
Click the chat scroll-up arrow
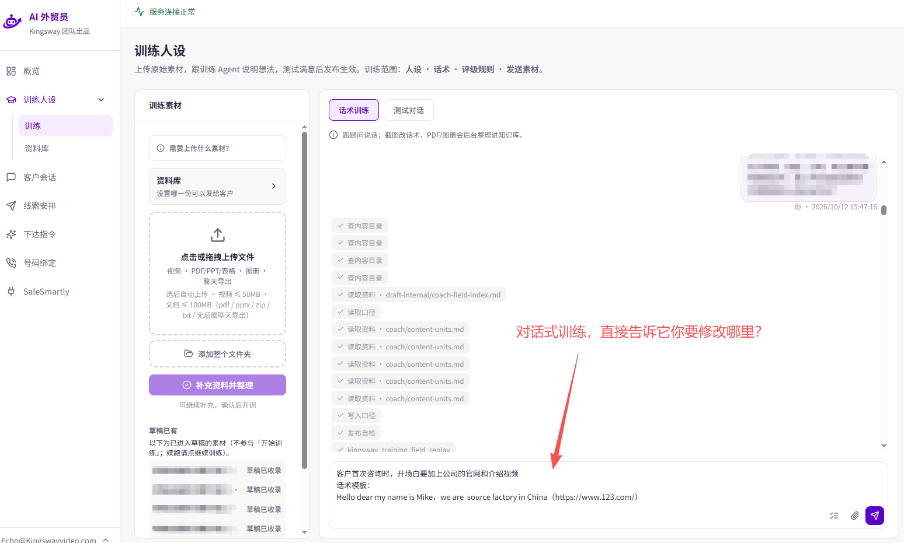(x=884, y=162)
